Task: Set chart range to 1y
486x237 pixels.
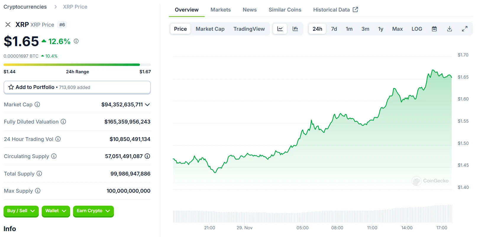Action: pos(381,29)
